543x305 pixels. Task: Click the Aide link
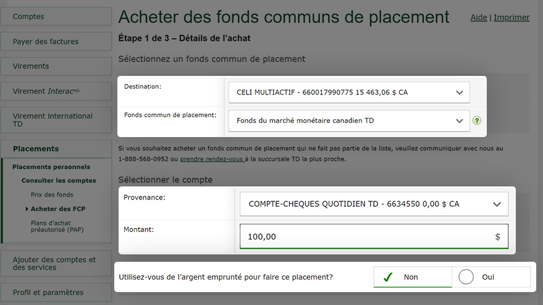[x=479, y=17]
